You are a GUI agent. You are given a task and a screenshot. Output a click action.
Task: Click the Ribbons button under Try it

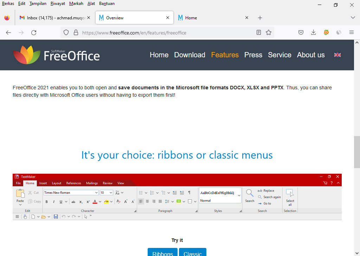point(162,253)
